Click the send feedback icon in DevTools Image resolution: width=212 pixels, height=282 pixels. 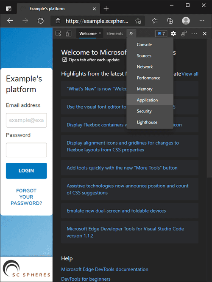pyautogui.click(x=184, y=34)
